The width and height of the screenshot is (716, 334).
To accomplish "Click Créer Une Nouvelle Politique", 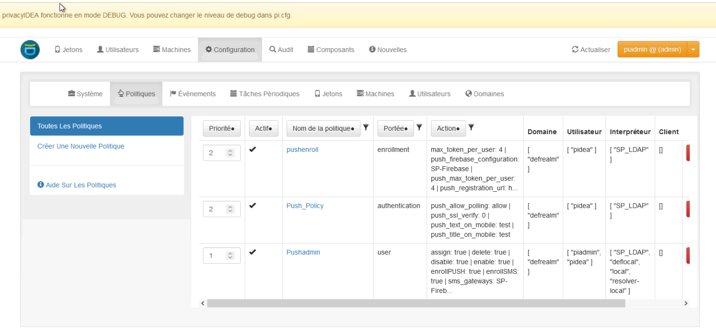I will (81, 146).
